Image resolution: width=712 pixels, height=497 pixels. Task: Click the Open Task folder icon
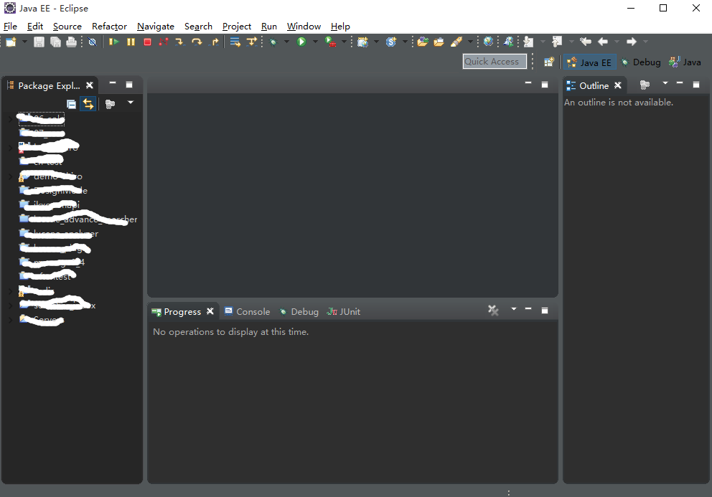(439, 42)
